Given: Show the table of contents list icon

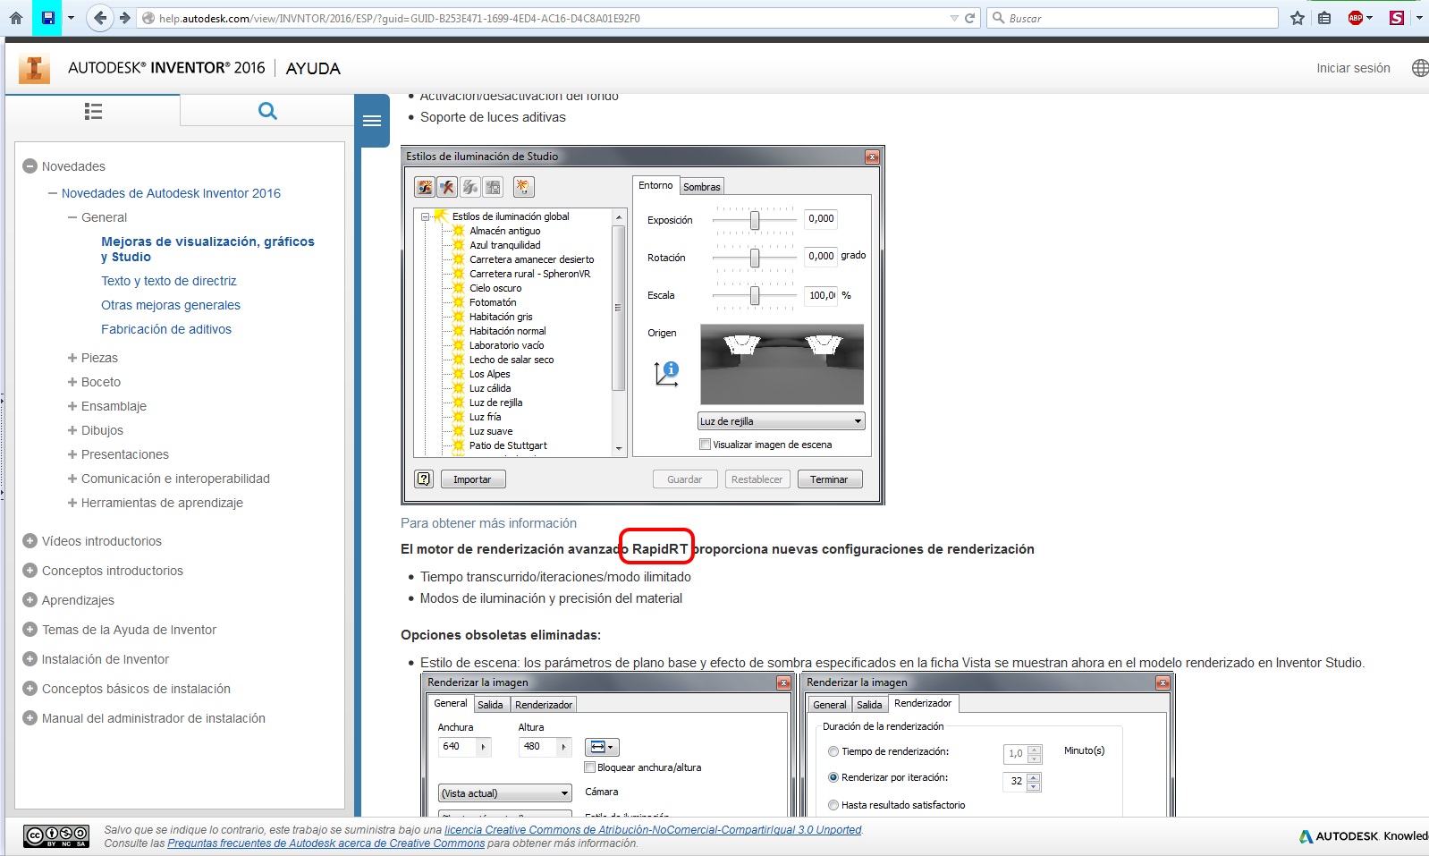Looking at the screenshot, I should (93, 111).
